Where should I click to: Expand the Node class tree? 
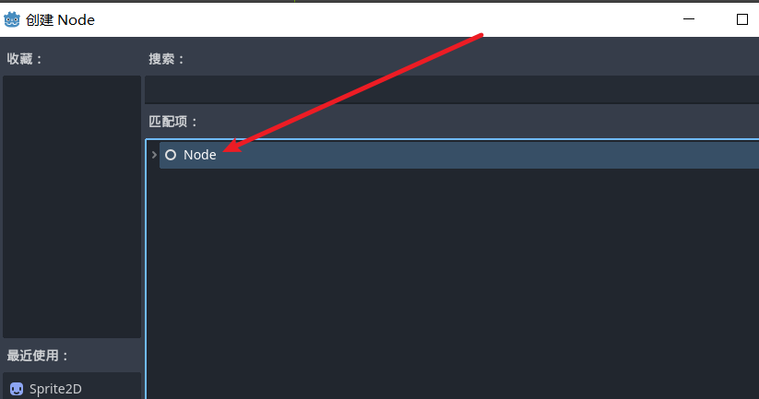tap(154, 155)
